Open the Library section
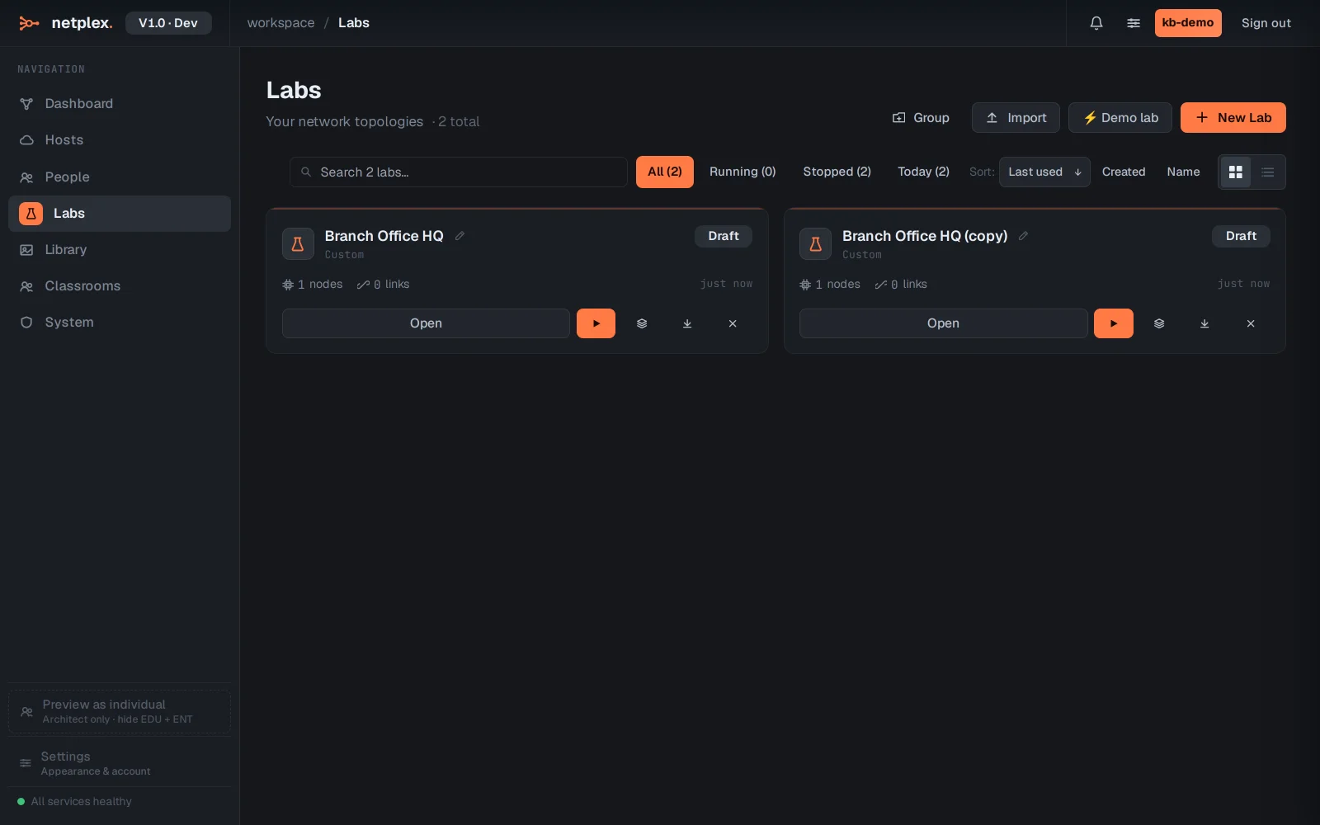 [120, 250]
